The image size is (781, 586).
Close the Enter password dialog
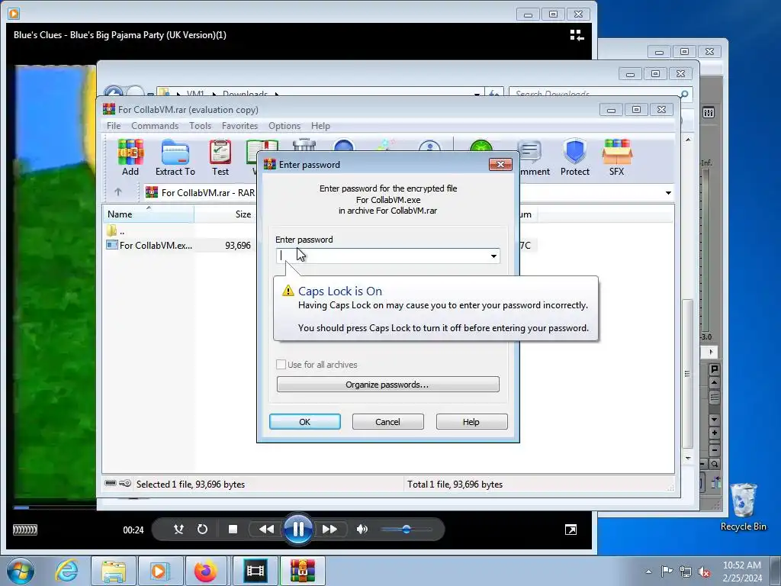(x=500, y=165)
